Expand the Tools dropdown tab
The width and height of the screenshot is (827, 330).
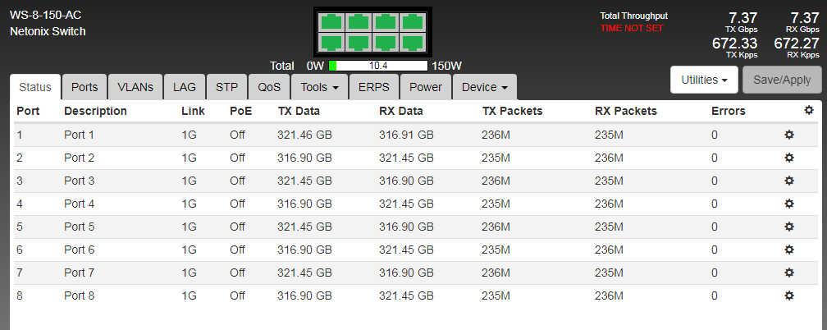click(x=320, y=87)
